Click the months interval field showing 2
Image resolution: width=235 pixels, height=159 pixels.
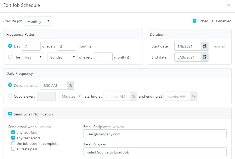[66, 46]
